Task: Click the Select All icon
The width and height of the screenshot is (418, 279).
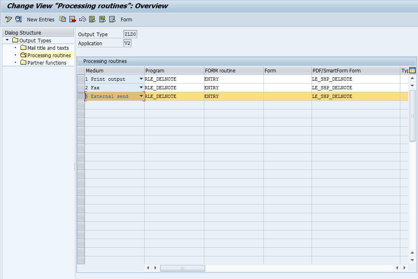Action: click(92, 19)
